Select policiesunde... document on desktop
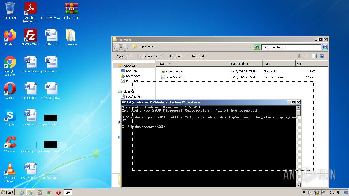 pos(51,64)
